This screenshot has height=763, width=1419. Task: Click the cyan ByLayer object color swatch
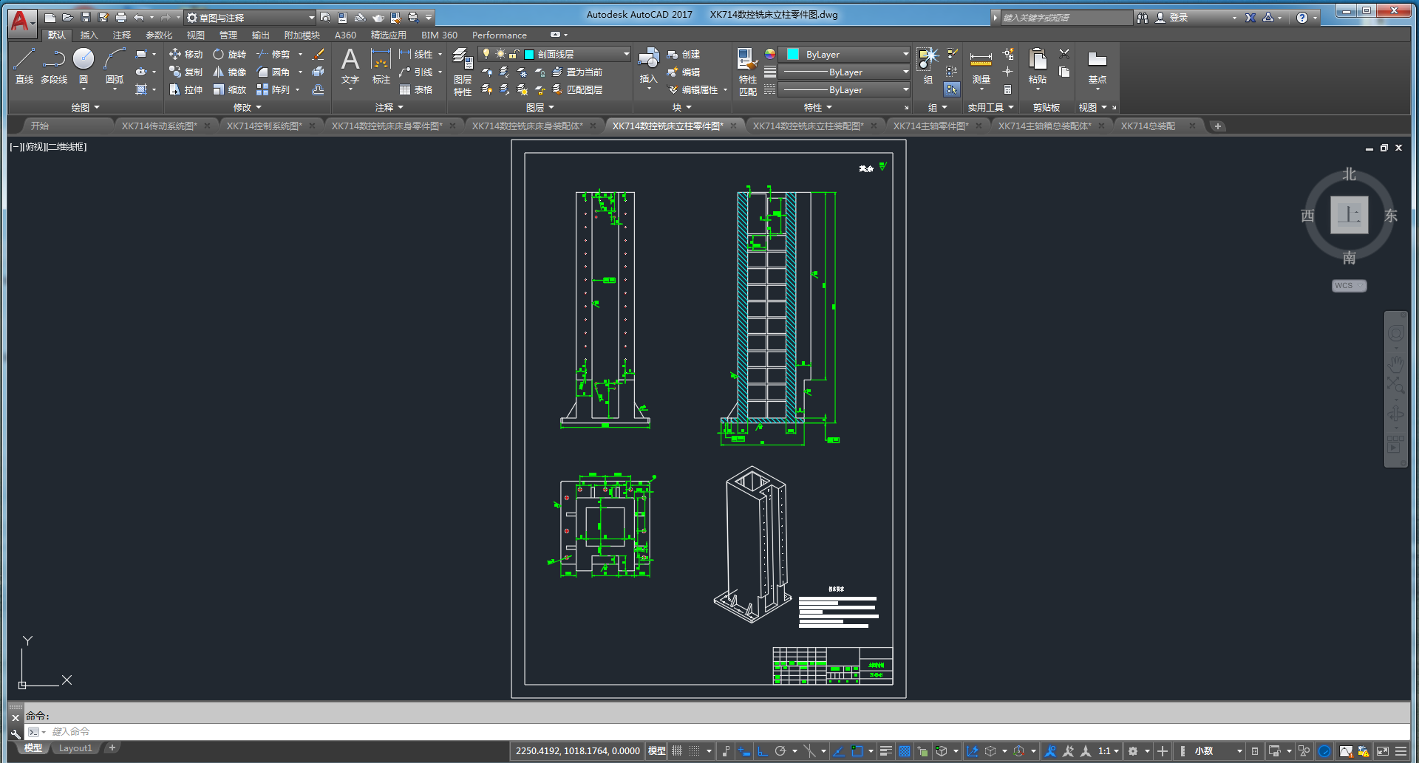pos(793,54)
